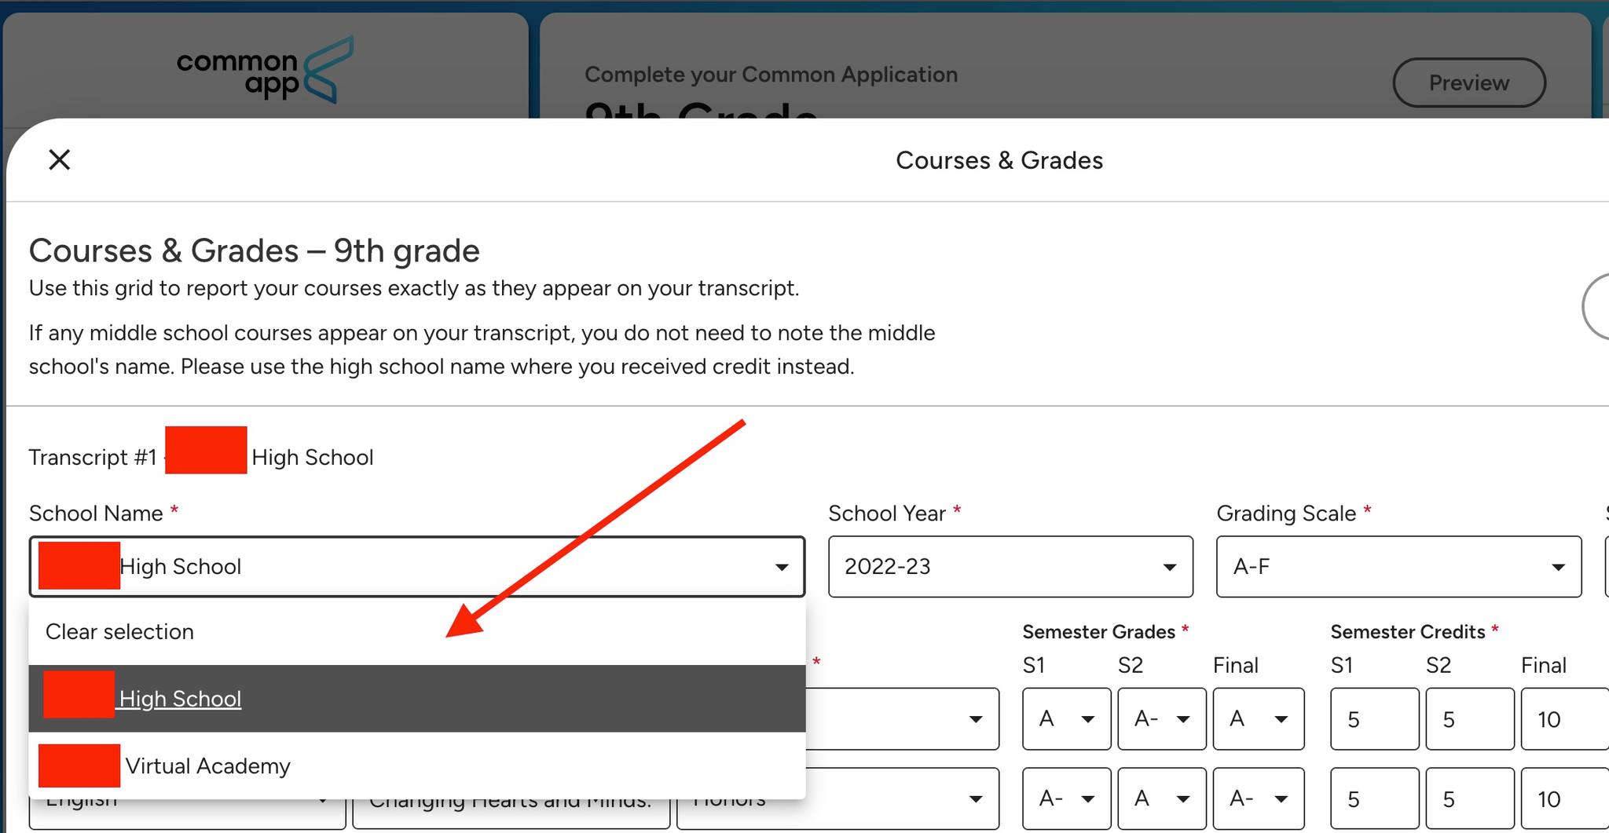Image resolution: width=1609 pixels, height=833 pixels.
Task: Click the 'Transcript #1' label
Action: [93, 457]
